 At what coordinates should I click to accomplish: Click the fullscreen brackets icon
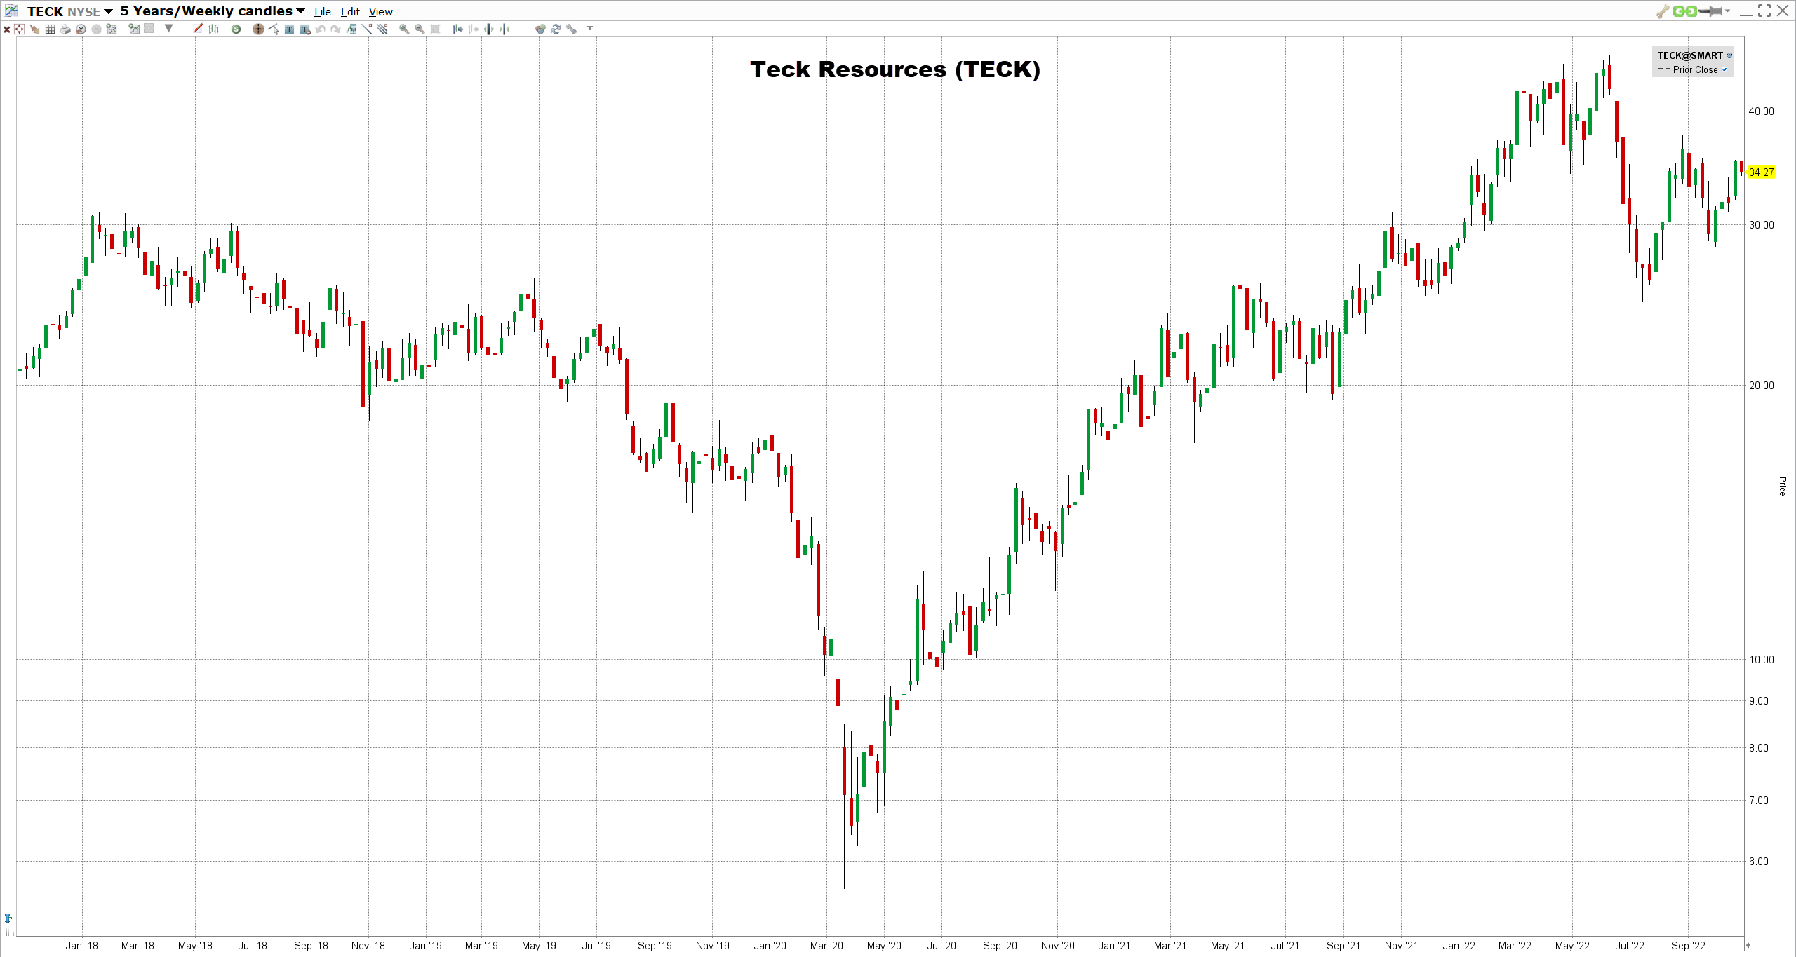(1764, 11)
